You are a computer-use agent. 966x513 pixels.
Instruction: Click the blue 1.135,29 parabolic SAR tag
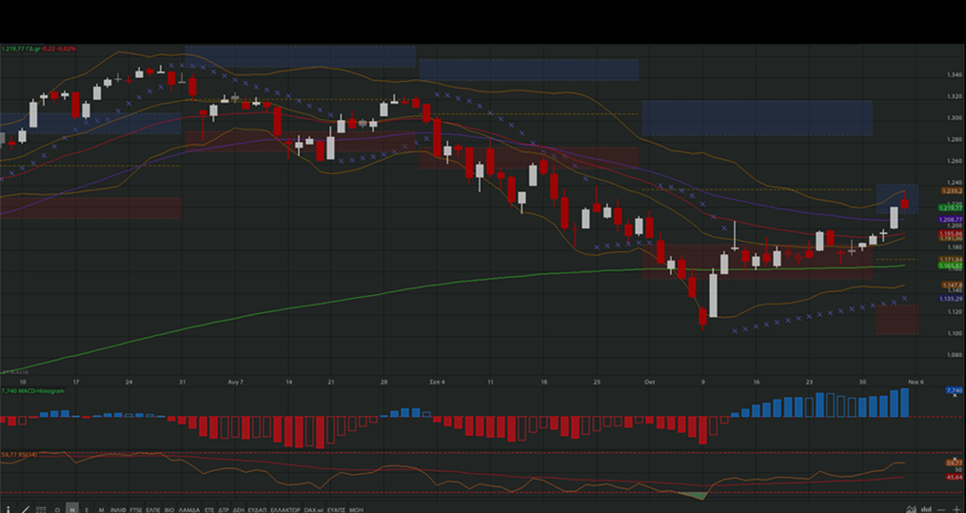pyautogui.click(x=951, y=299)
